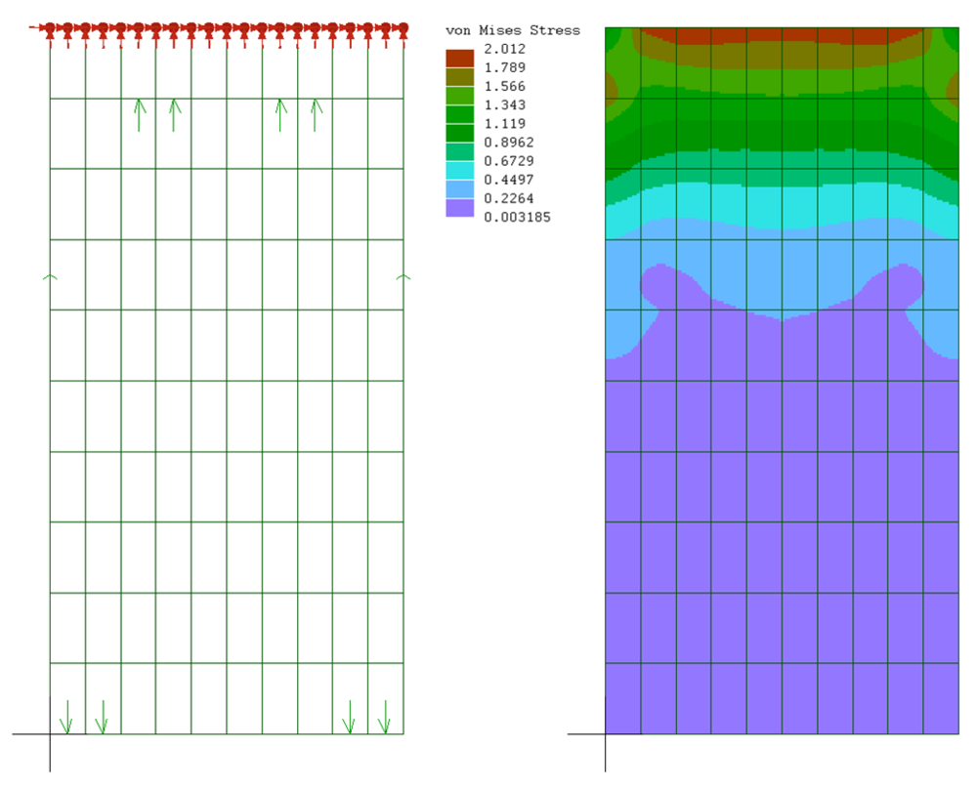This screenshot has height=788, width=977.
Task: Click the small arrow on mesh right edge
Action: click(x=403, y=278)
